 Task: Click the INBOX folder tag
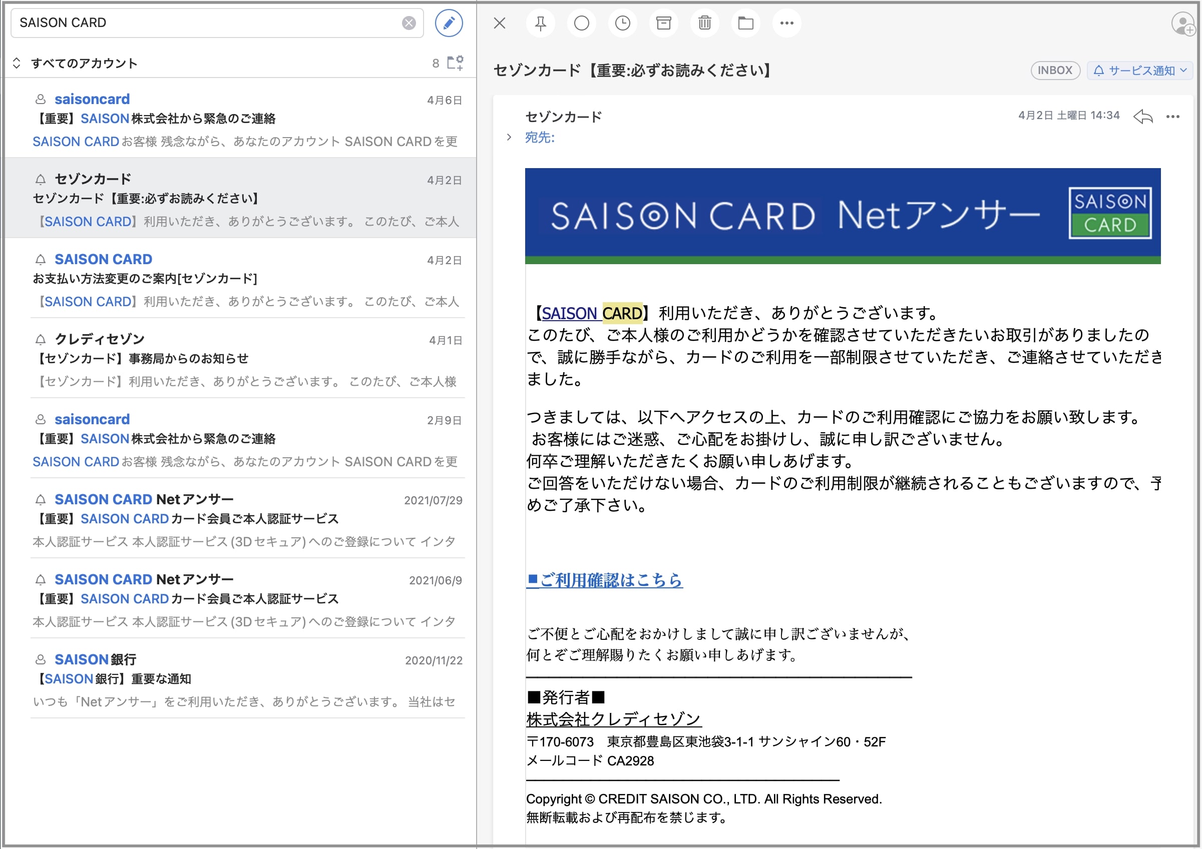1054,71
